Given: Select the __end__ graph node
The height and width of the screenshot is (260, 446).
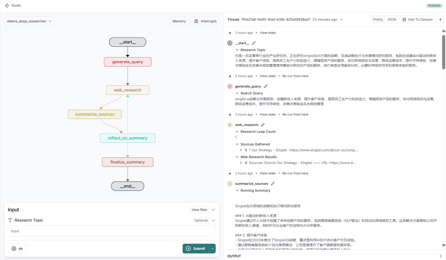Looking at the screenshot, I should [128, 186].
